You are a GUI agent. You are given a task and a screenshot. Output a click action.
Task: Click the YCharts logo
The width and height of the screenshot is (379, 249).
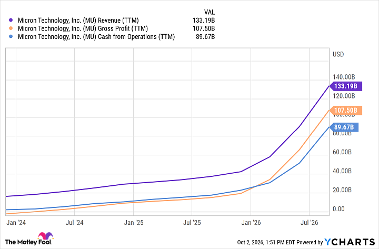pyautogui.click(x=350, y=242)
